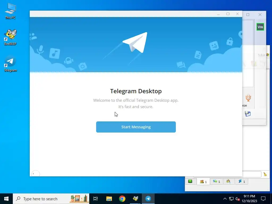Click the taskbar search box
This screenshot has height=204, width=272.
pos(51,199)
